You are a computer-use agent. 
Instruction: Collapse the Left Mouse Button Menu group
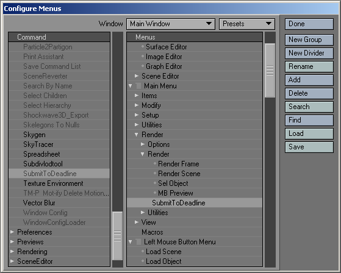131,242
